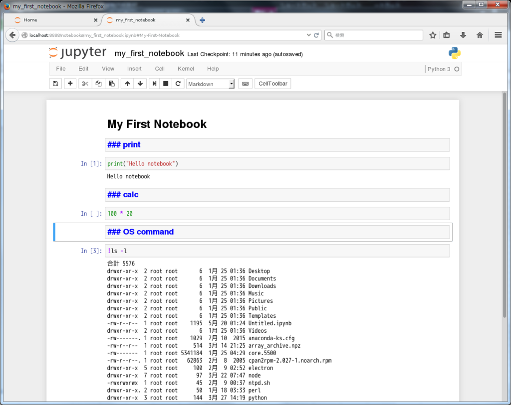Click the electron directory listing line
511x405 pixels.
coord(190,368)
